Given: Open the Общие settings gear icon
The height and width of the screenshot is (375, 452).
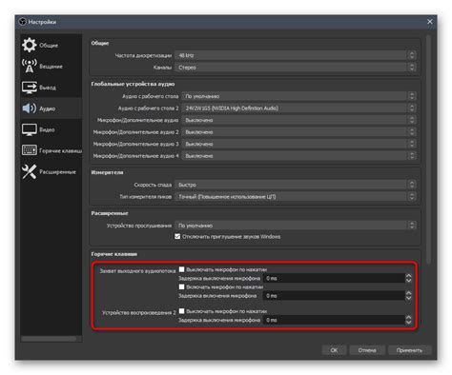Looking at the screenshot, I should 30,45.
